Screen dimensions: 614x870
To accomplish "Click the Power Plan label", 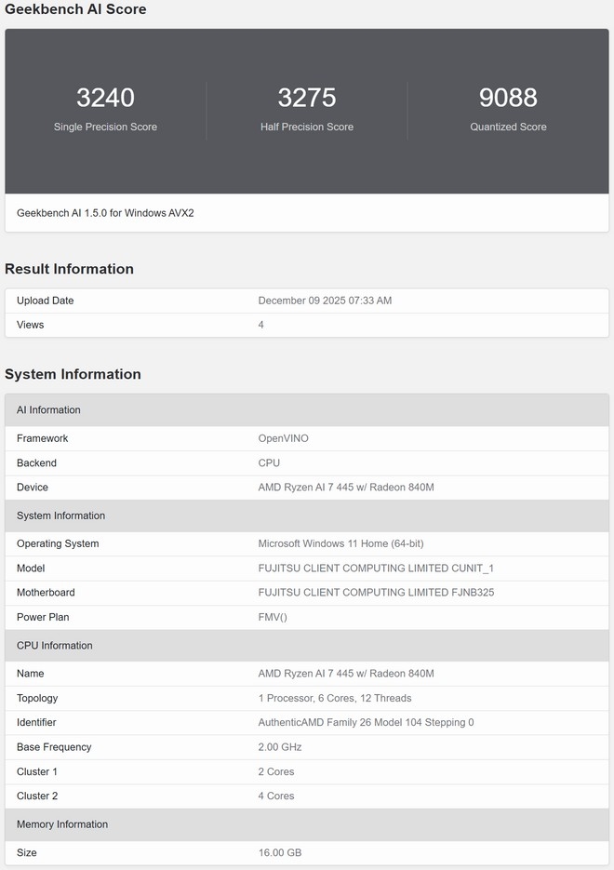I will tap(43, 617).
